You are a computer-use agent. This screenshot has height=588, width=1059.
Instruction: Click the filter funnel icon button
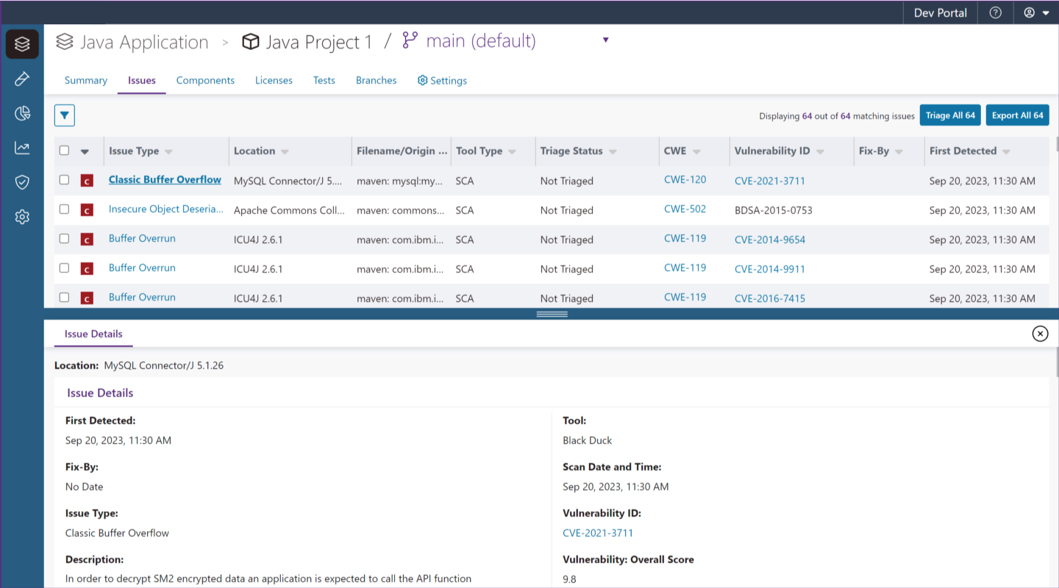click(65, 115)
